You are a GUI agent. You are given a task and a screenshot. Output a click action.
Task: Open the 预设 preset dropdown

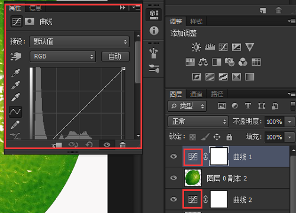pos(79,41)
